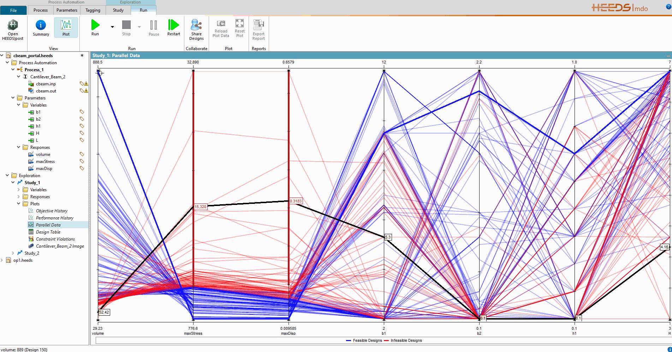The height and width of the screenshot is (352, 672).
Task: Open the Study tab
Action: click(x=118, y=10)
